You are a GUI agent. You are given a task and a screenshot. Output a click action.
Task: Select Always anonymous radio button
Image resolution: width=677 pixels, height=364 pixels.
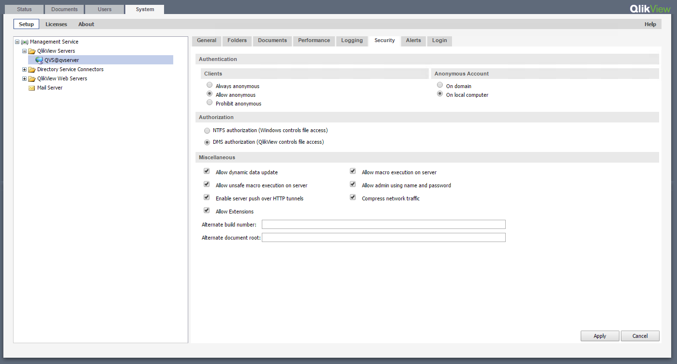point(210,85)
